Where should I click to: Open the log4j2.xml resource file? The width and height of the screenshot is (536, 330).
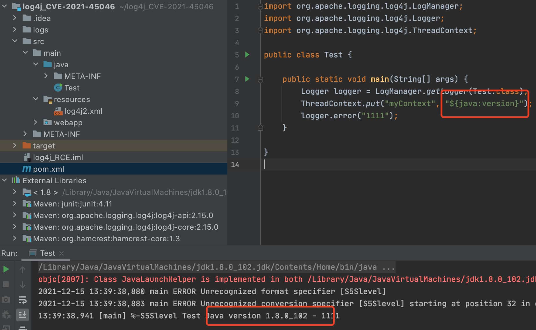83,111
